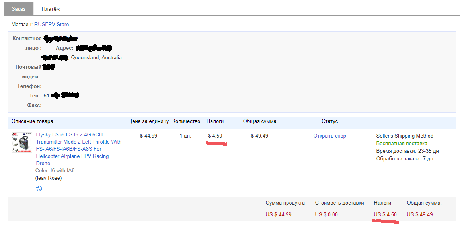
Task: Click the $ 4.50 tax value in product row
Action: click(x=215, y=136)
